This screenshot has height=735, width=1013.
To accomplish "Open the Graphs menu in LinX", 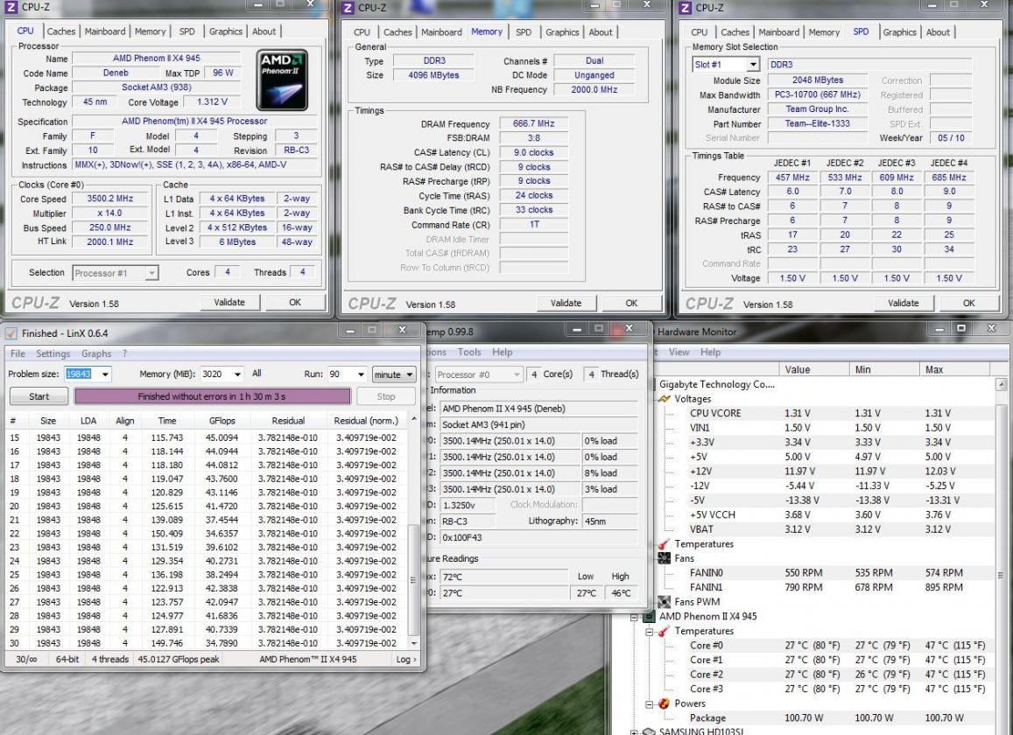I will (96, 353).
